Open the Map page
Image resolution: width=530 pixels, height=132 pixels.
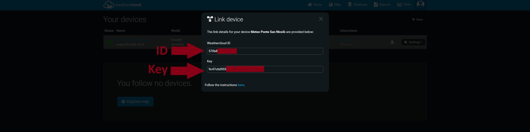pyautogui.click(x=335, y=5)
